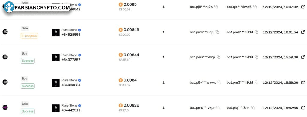Click the Magic Eden marketplace icon in last row

[x=5, y=107]
